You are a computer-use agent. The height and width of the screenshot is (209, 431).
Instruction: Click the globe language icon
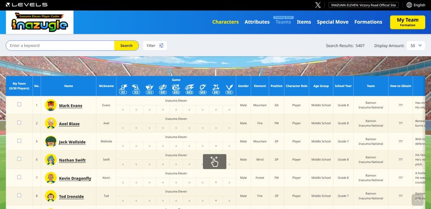pos(409,5)
